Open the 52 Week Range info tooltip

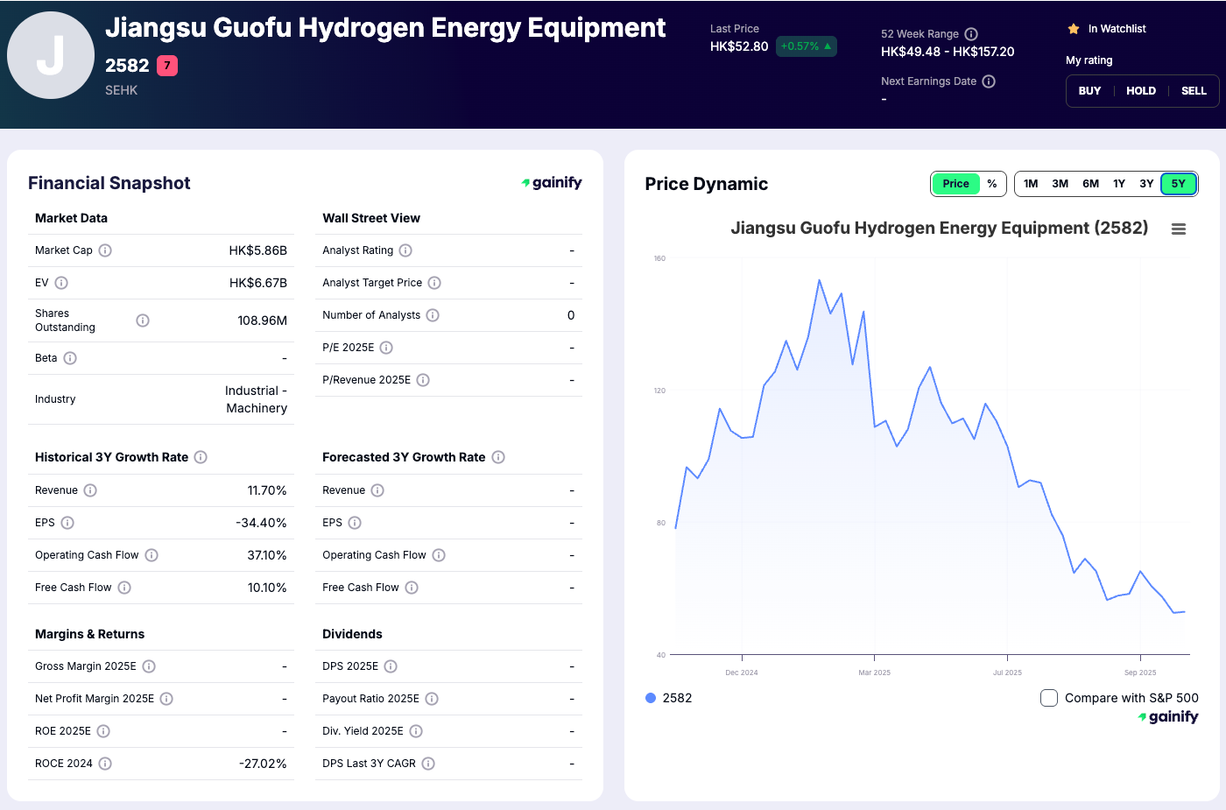[x=972, y=33]
